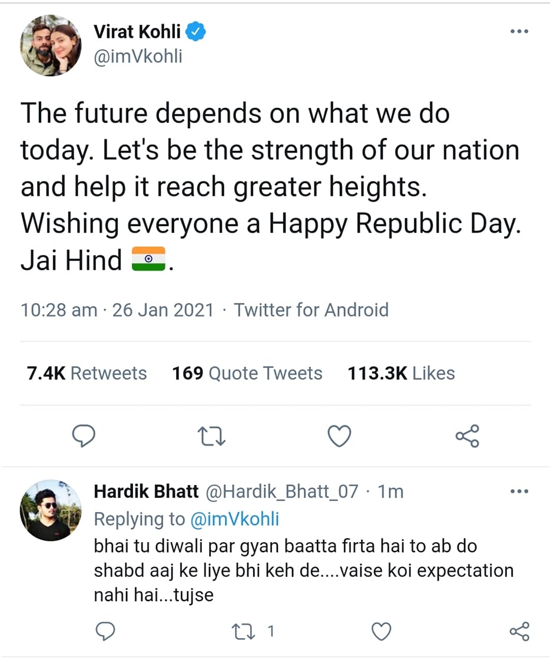Click the @imVkohli mention in reply

click(236, 519)
